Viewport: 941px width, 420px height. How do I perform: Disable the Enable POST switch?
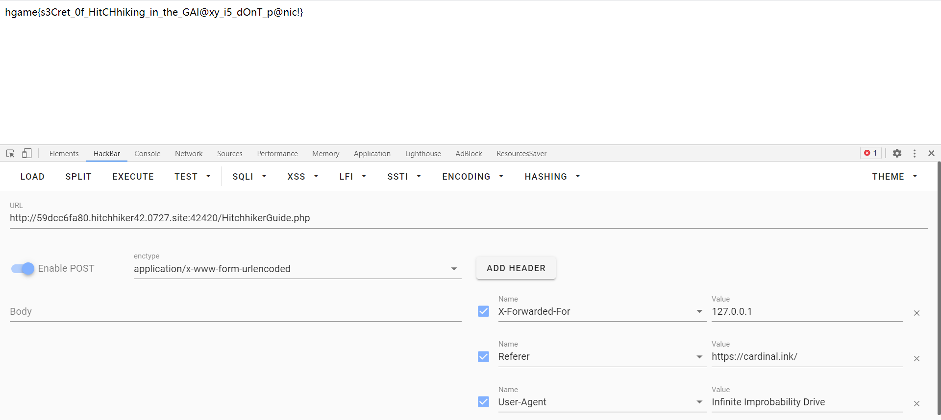23,268
